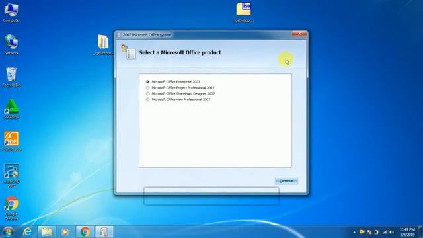Open the volume speaker tray icon

pos(391,232)
